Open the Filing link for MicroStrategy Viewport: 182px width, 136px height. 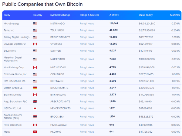(x=83, y=23)
